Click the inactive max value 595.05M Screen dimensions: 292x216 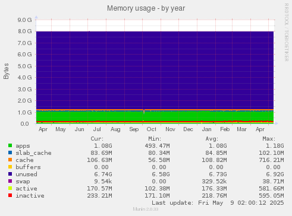tap(271, 196)
